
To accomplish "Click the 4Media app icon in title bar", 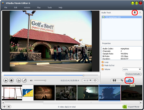I will point(3,3).
